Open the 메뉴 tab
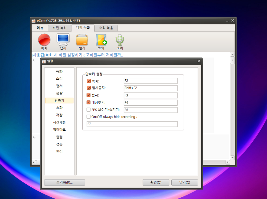 (40, 28)
